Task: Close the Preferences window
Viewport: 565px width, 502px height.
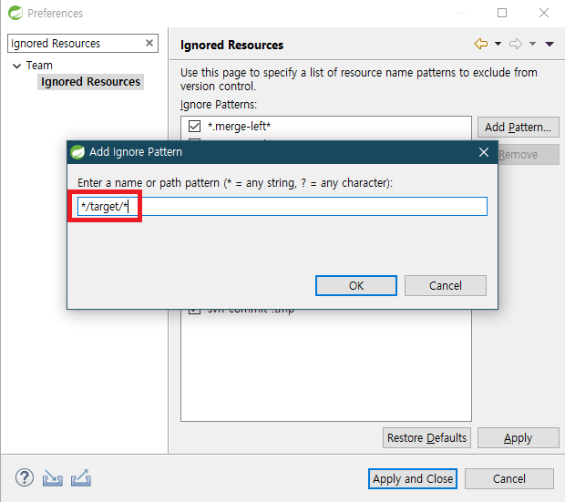Action: click(x=544, y=13)
